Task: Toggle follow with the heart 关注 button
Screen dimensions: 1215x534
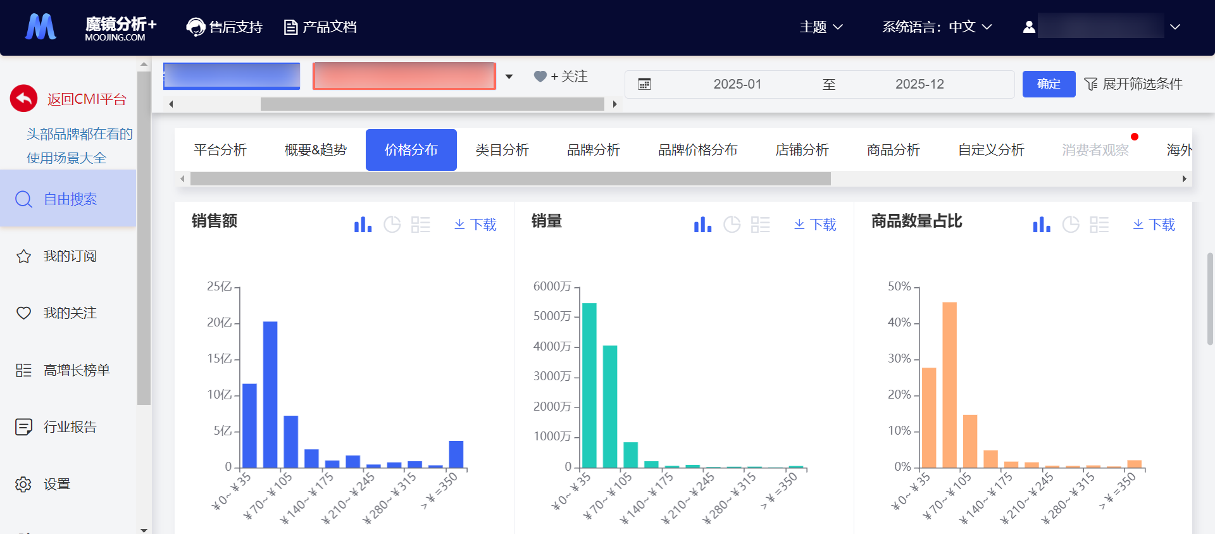Action: point(561,77)
